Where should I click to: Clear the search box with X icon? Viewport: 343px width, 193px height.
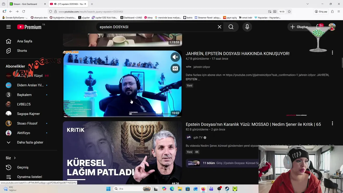(219, 27)
